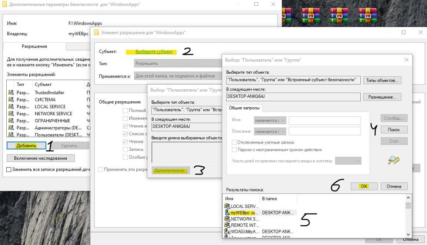Screen dimensions: 427x245
Task: Click the user icon beside TrustedInstaller entry
Action: (11, 93)
